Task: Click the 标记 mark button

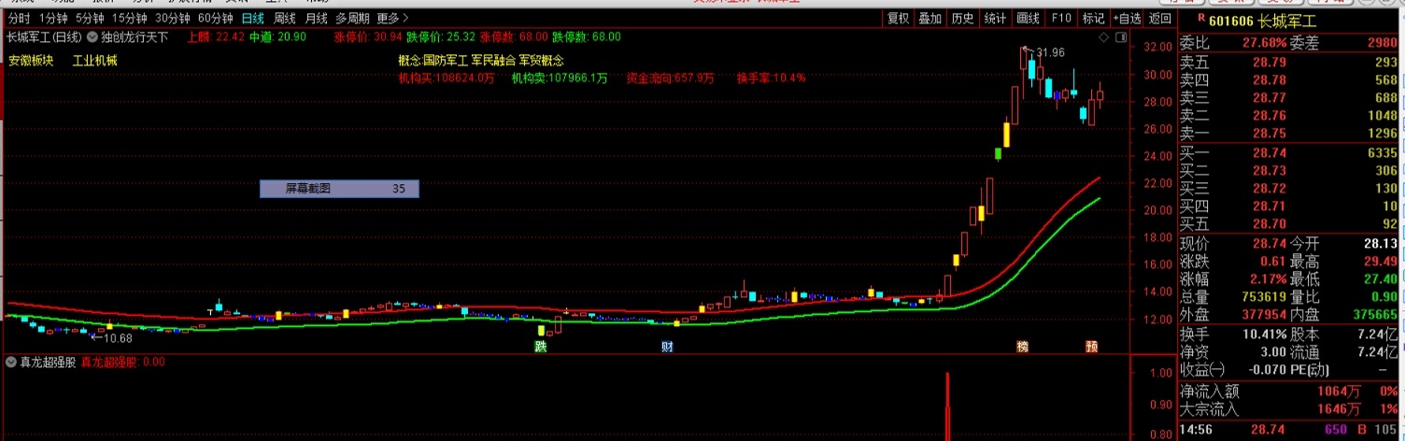Action: point(1093,18)
